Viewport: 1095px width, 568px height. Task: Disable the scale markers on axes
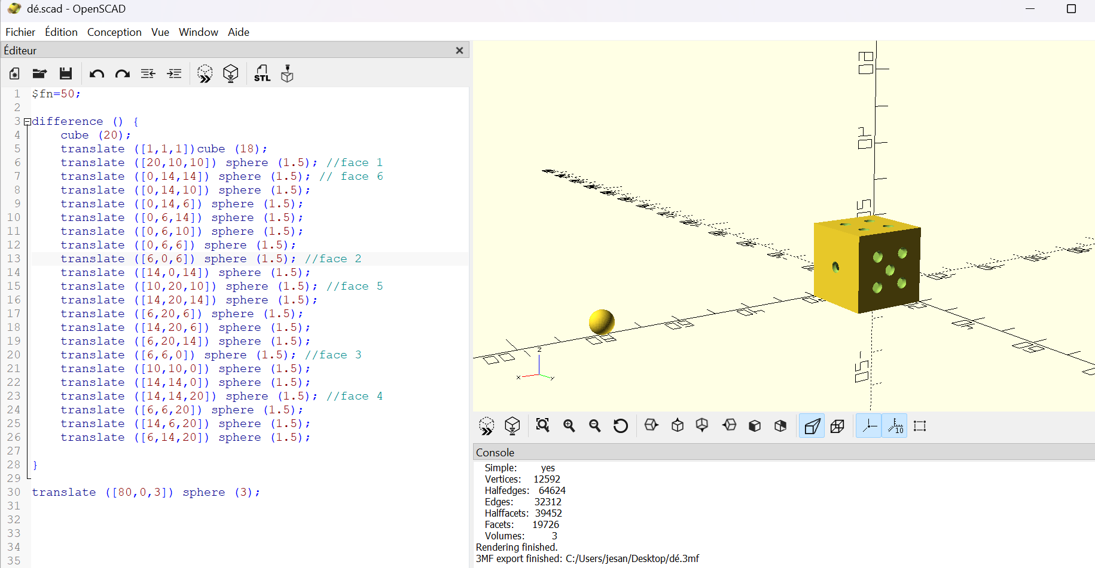[895, 426]
